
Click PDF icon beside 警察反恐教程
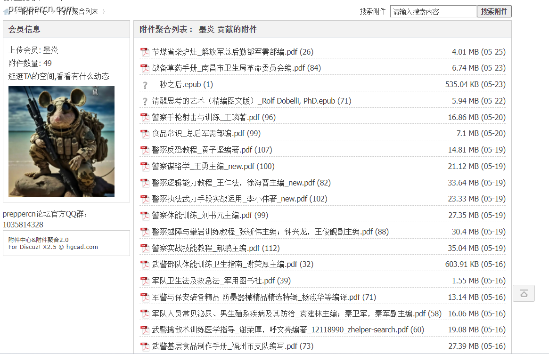145,150
